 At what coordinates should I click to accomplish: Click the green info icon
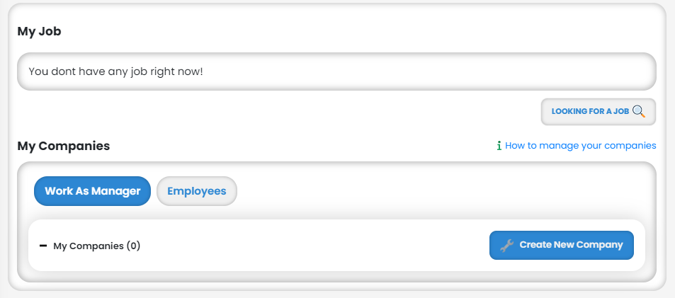point(499,146)
